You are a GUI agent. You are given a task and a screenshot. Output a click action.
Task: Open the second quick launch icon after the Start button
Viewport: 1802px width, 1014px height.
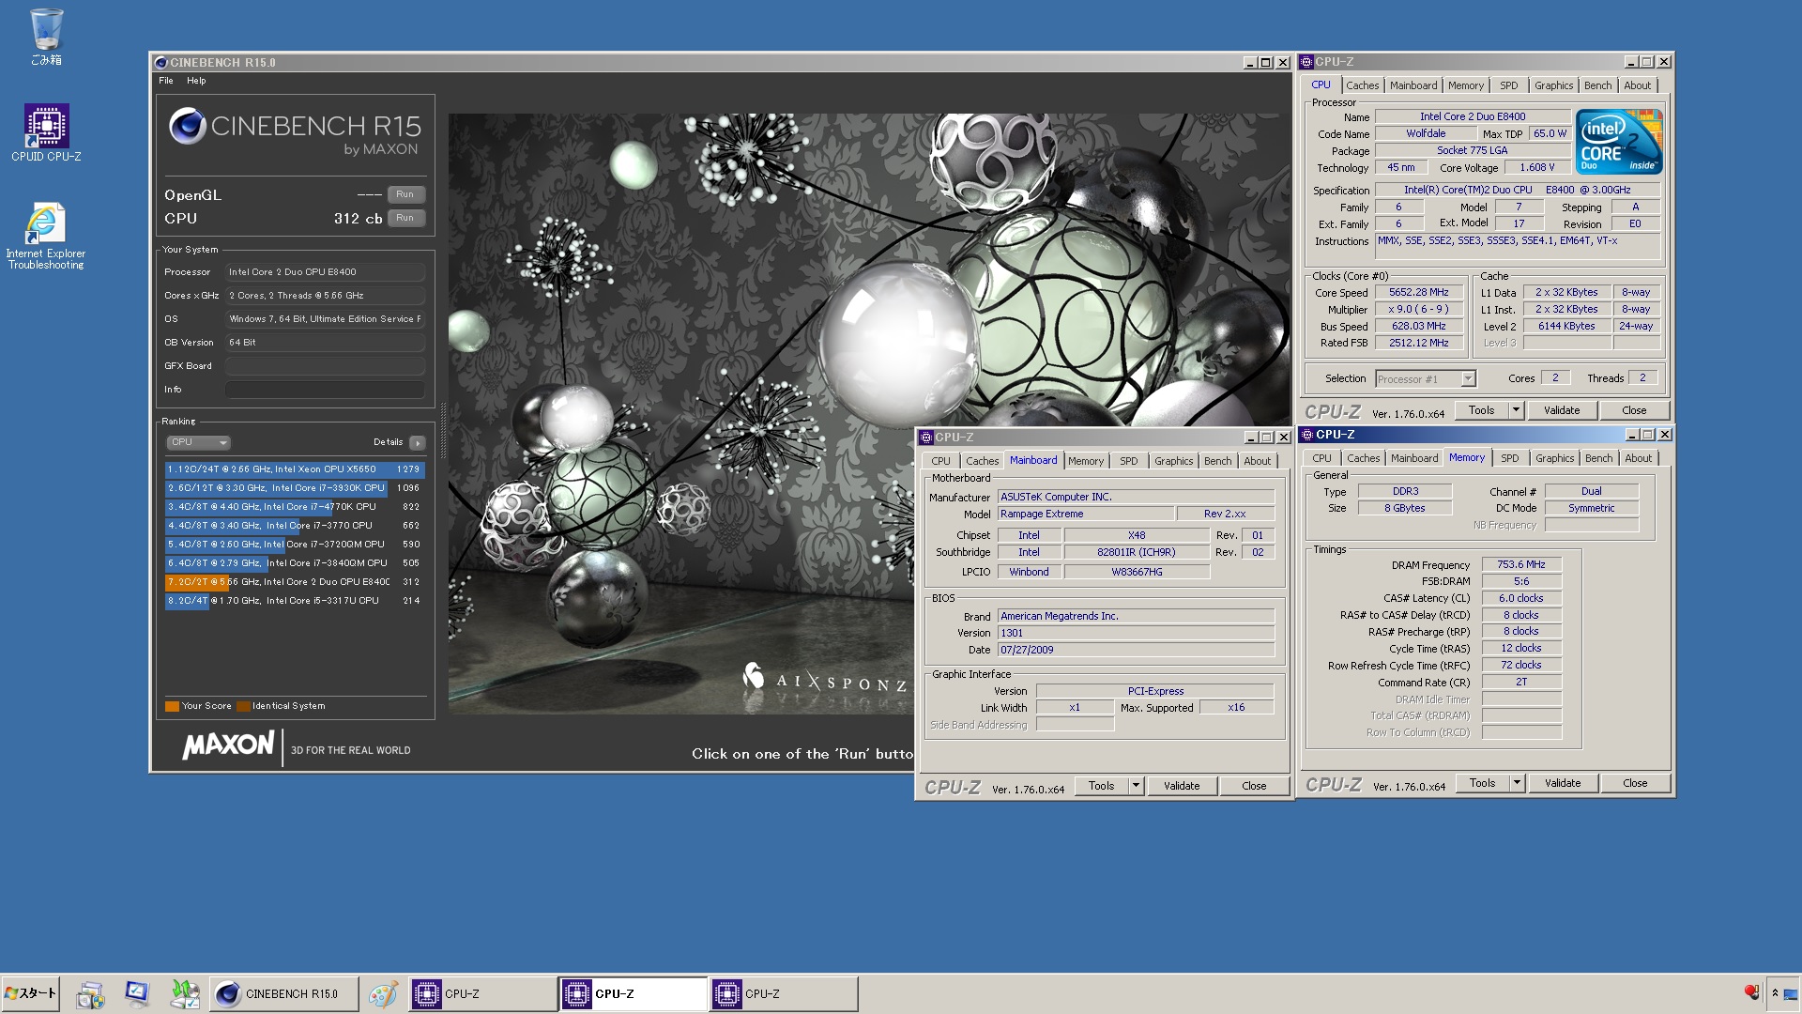[x=137, y=994]
